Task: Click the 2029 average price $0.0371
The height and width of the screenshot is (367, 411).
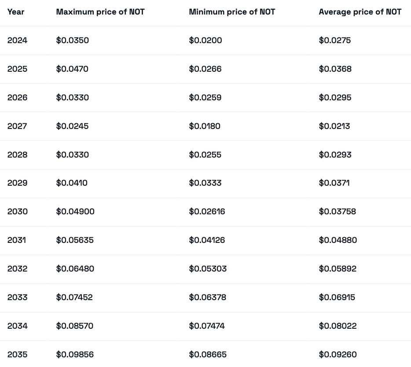Action: [334, 183]
